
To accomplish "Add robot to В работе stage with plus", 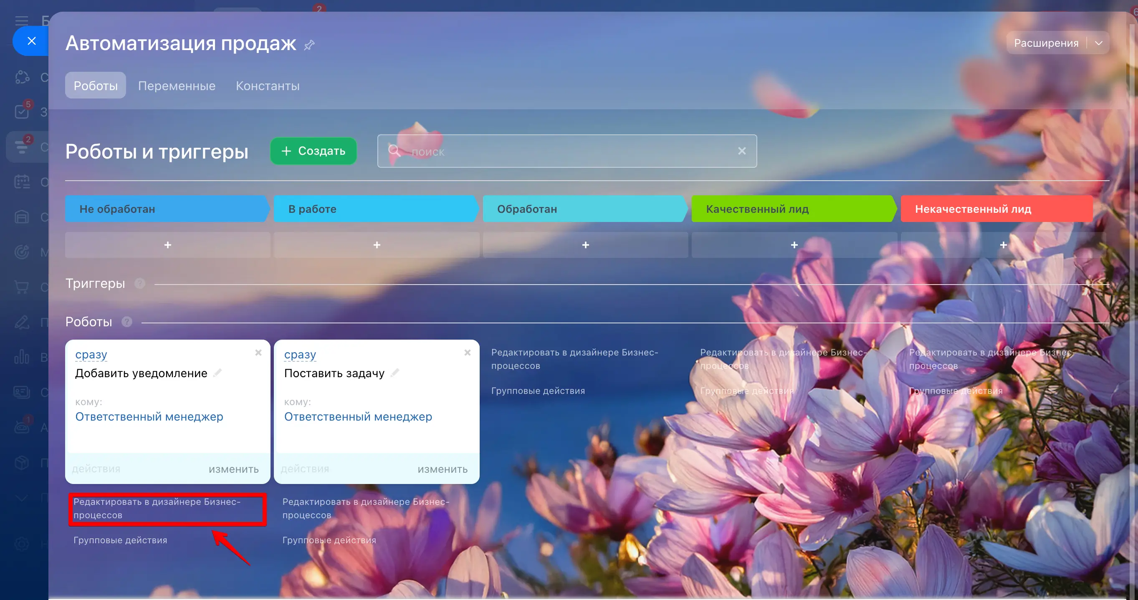I will [377, 245].
